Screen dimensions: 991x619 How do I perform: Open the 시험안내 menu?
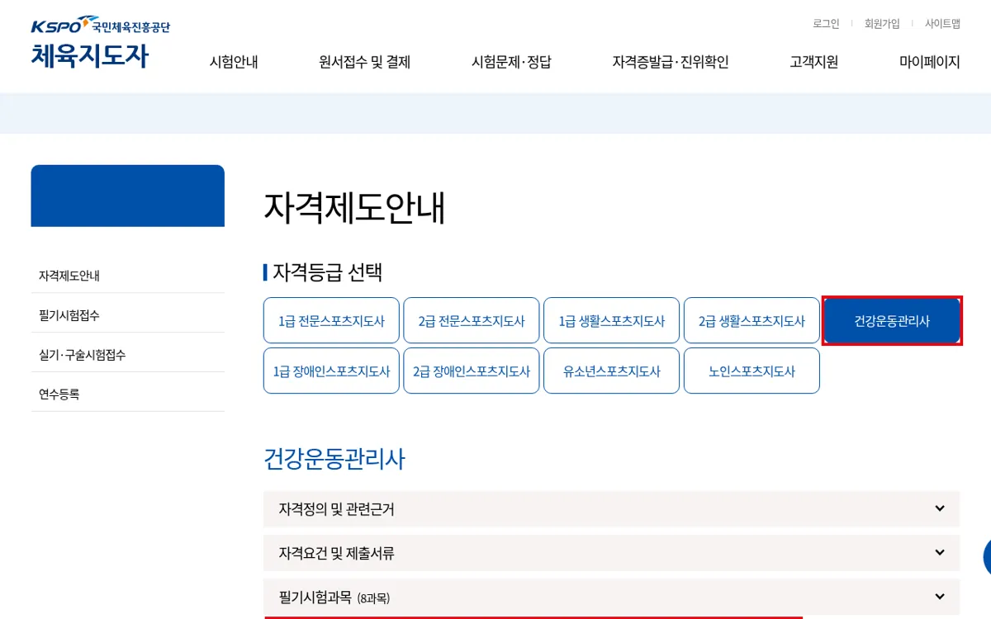[234, 62]
